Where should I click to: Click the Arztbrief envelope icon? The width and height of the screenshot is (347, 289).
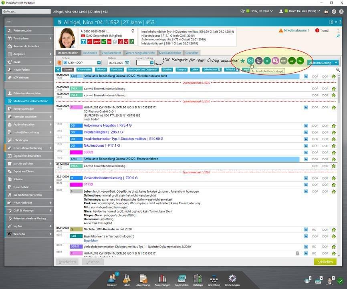(250, 61)
